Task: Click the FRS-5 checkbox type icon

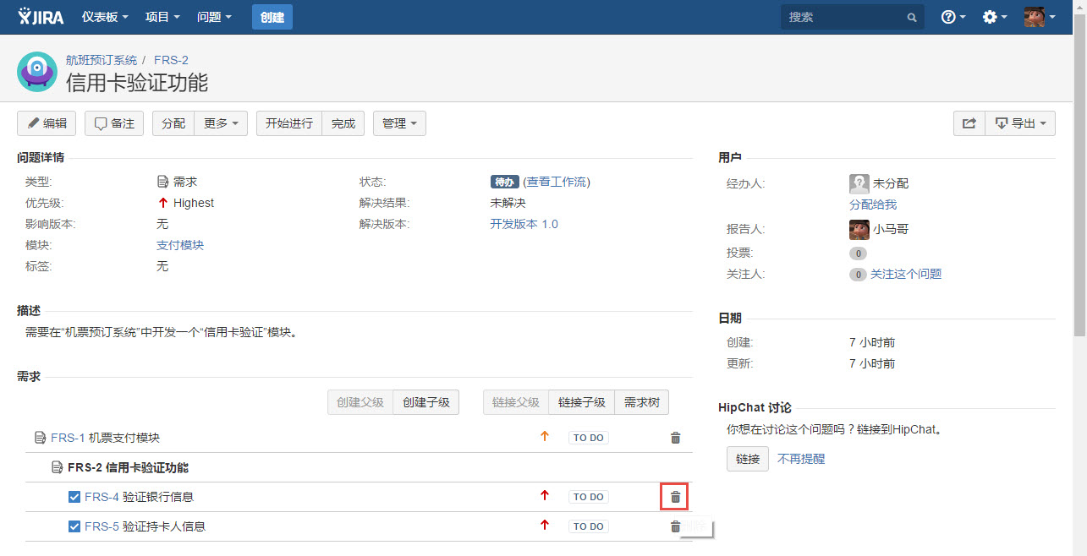Action: point(74,526)
